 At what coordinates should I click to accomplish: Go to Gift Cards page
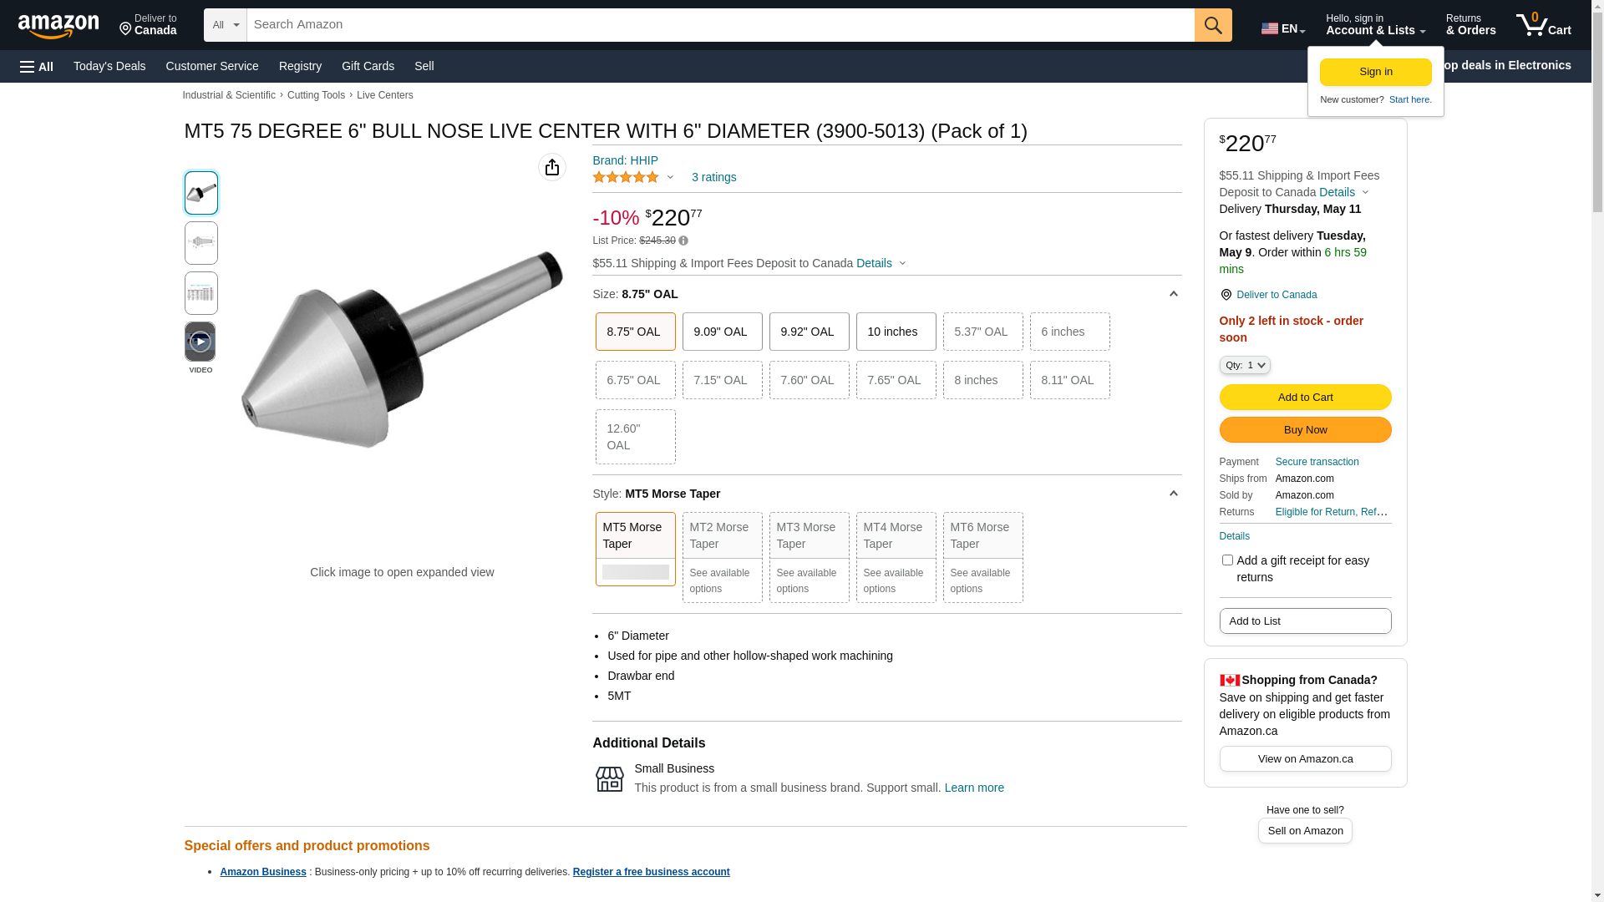tap(368, 66)
